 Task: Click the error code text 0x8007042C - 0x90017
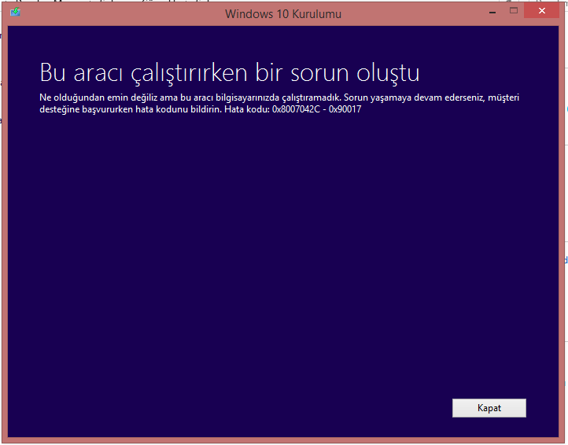pos(316,109)
